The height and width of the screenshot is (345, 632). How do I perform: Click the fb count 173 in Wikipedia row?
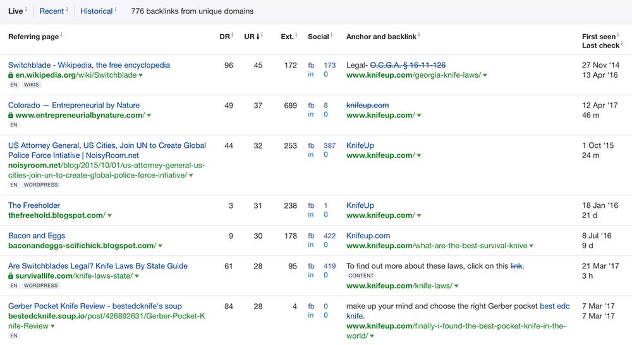(x=330, y=65)
